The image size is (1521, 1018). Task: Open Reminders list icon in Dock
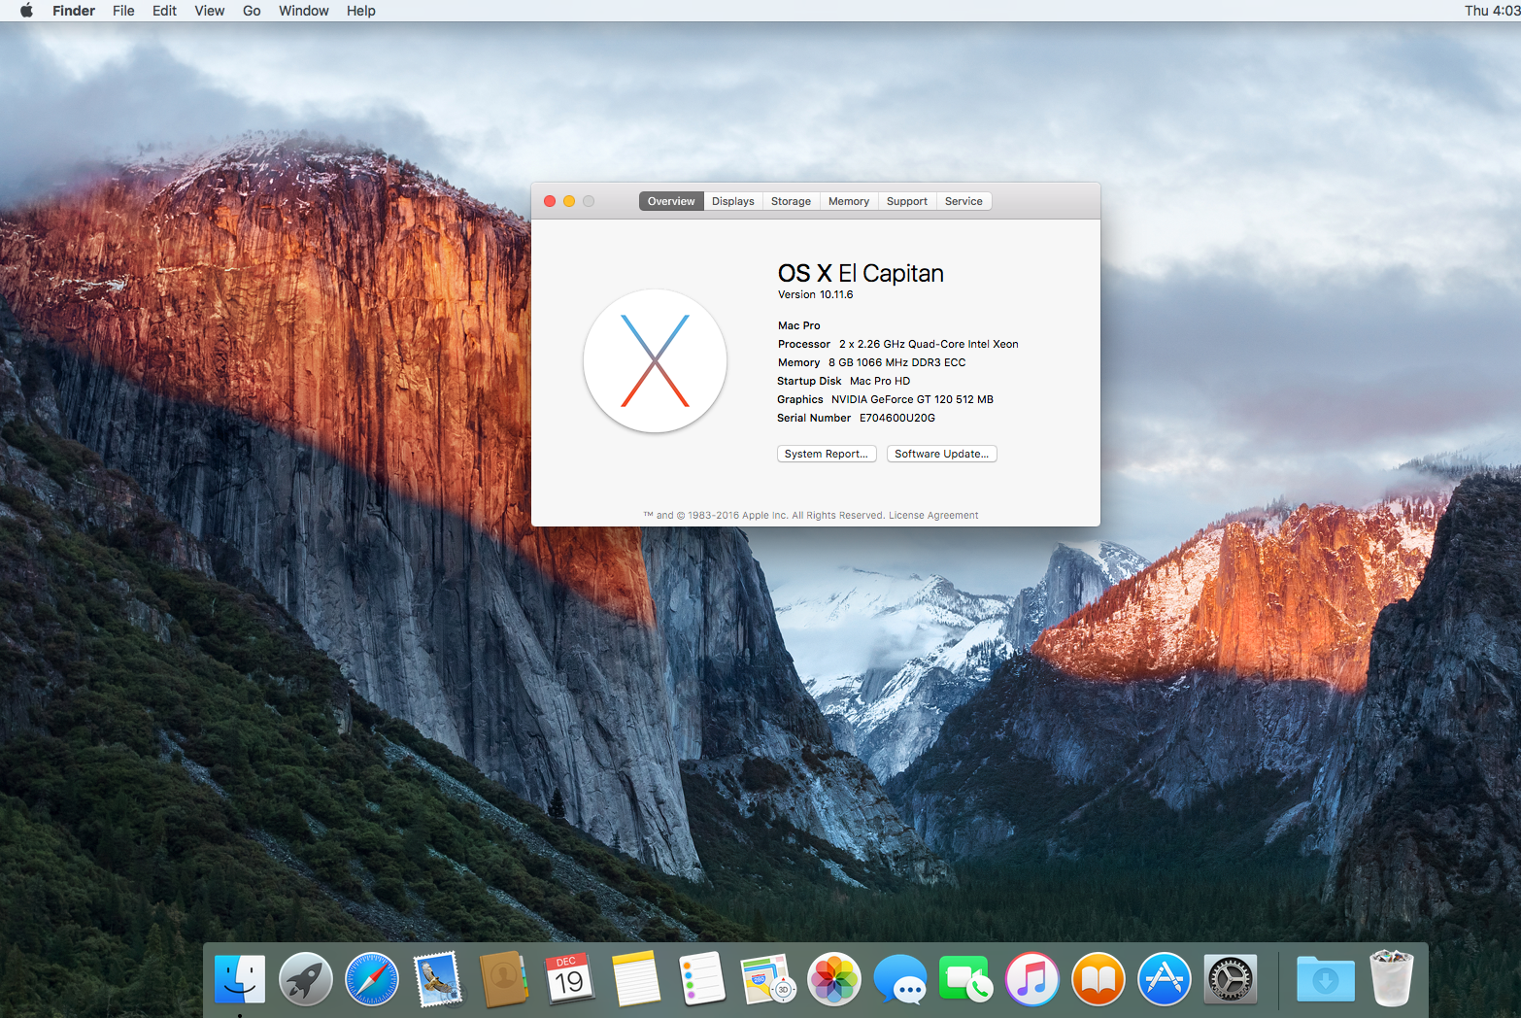[702, 978]
